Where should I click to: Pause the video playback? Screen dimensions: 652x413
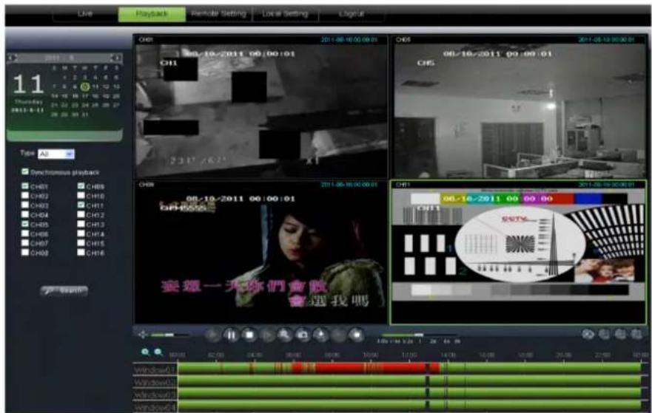point(231,335)
